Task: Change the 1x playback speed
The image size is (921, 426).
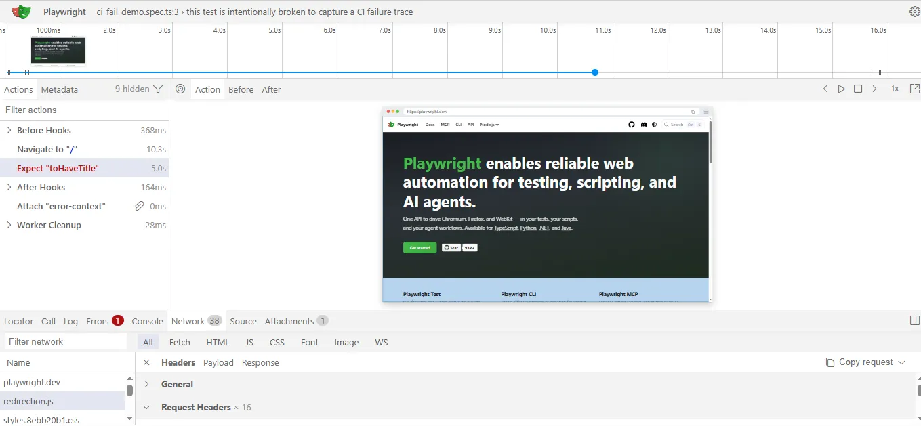Action: coord(895,89)
